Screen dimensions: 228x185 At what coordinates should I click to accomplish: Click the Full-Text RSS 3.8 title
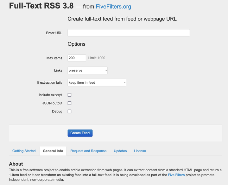pyautogui.click(x=41, y=6)
